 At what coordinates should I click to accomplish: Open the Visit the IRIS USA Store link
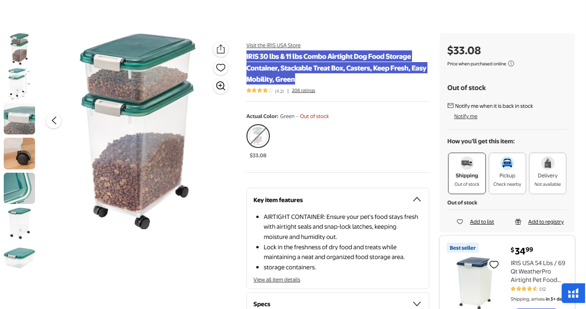(273, 45)
